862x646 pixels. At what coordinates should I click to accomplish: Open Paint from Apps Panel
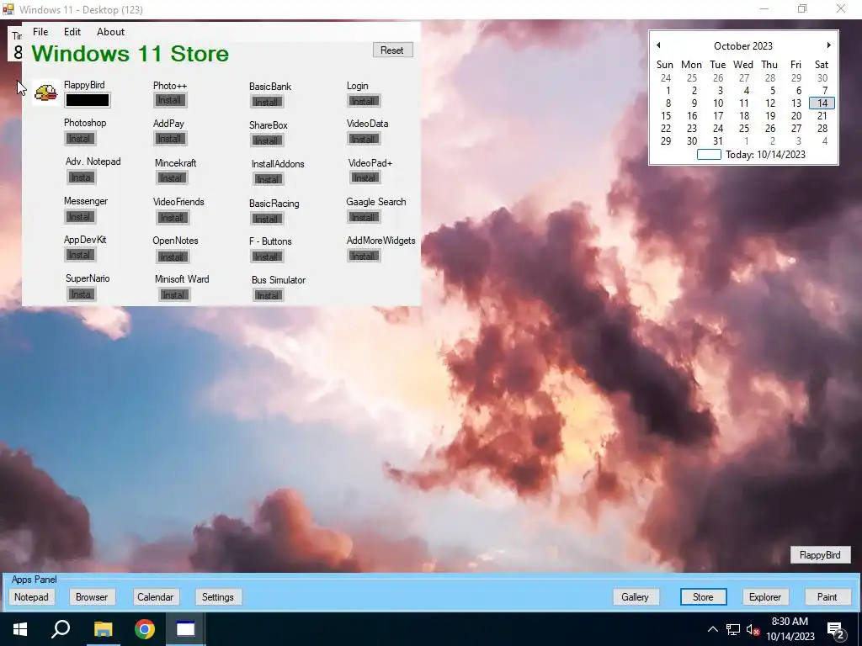tap(827, 597)
